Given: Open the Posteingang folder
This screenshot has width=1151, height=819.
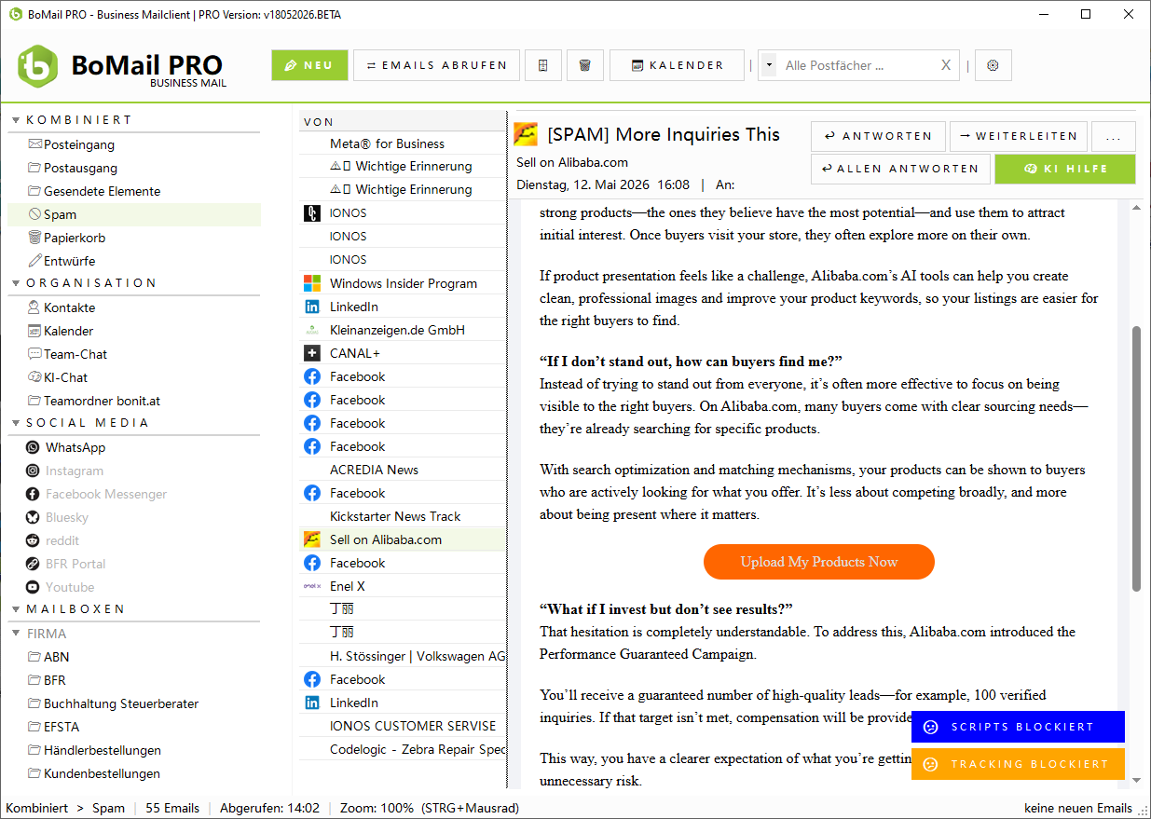Looking at the screenshot, I should (x=134, y=144).
